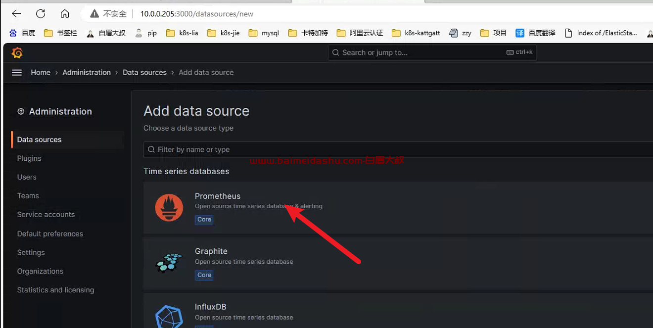Open 百度翻译 bookmark
Viewport: 653px width, 328px height.
(x=535, y=33)
